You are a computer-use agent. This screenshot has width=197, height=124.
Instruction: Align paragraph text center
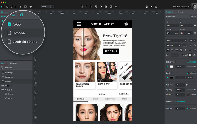172,50
